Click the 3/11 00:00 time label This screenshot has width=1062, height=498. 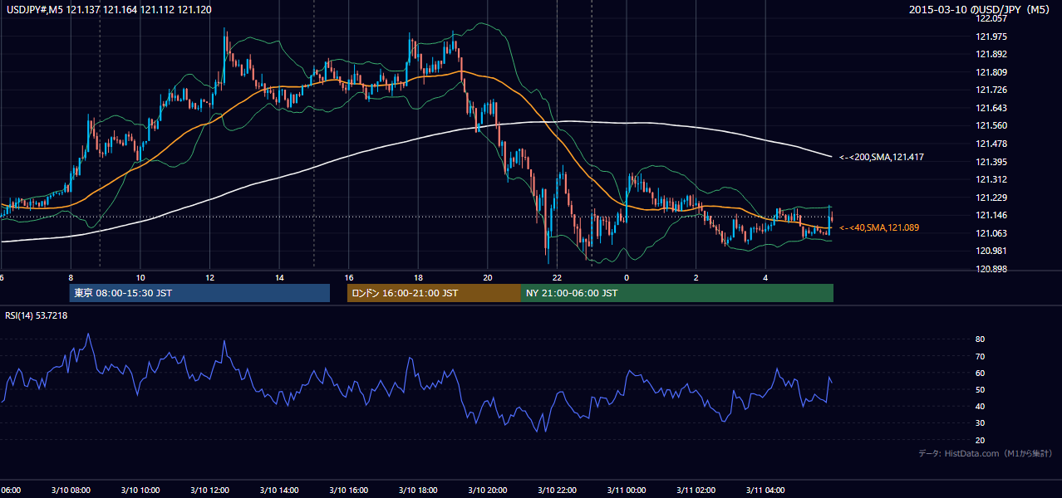click(627, 491)
